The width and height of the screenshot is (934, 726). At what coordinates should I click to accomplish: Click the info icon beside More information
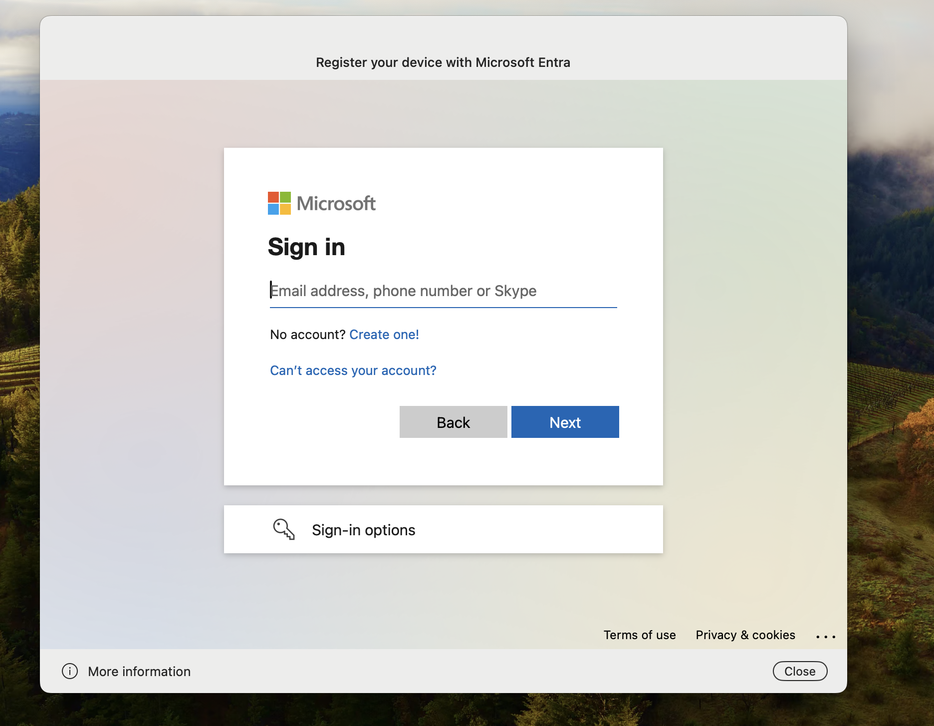click(x=70, y=671)
